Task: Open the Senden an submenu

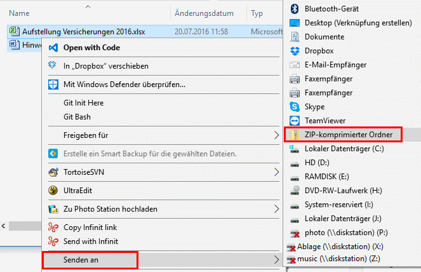Action: point(89,260)
